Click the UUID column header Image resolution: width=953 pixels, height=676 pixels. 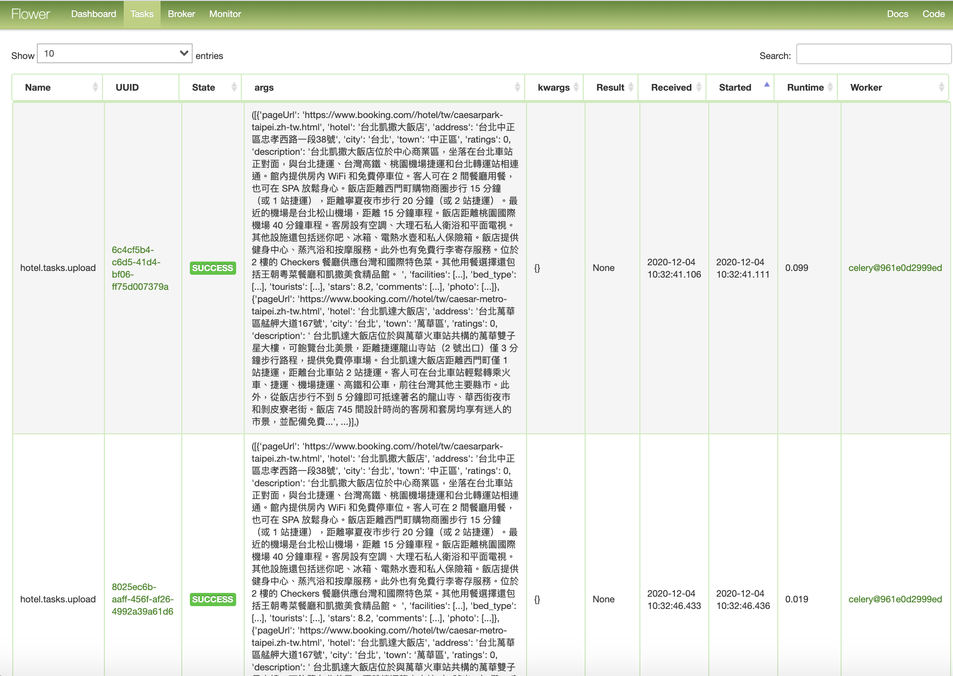(141, 87)
